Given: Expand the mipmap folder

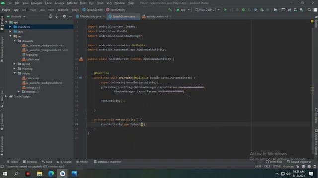Looking at the screenshot, I should [15, 69].
